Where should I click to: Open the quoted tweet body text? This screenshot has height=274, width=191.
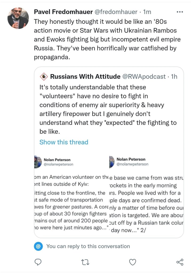[108, 109]
